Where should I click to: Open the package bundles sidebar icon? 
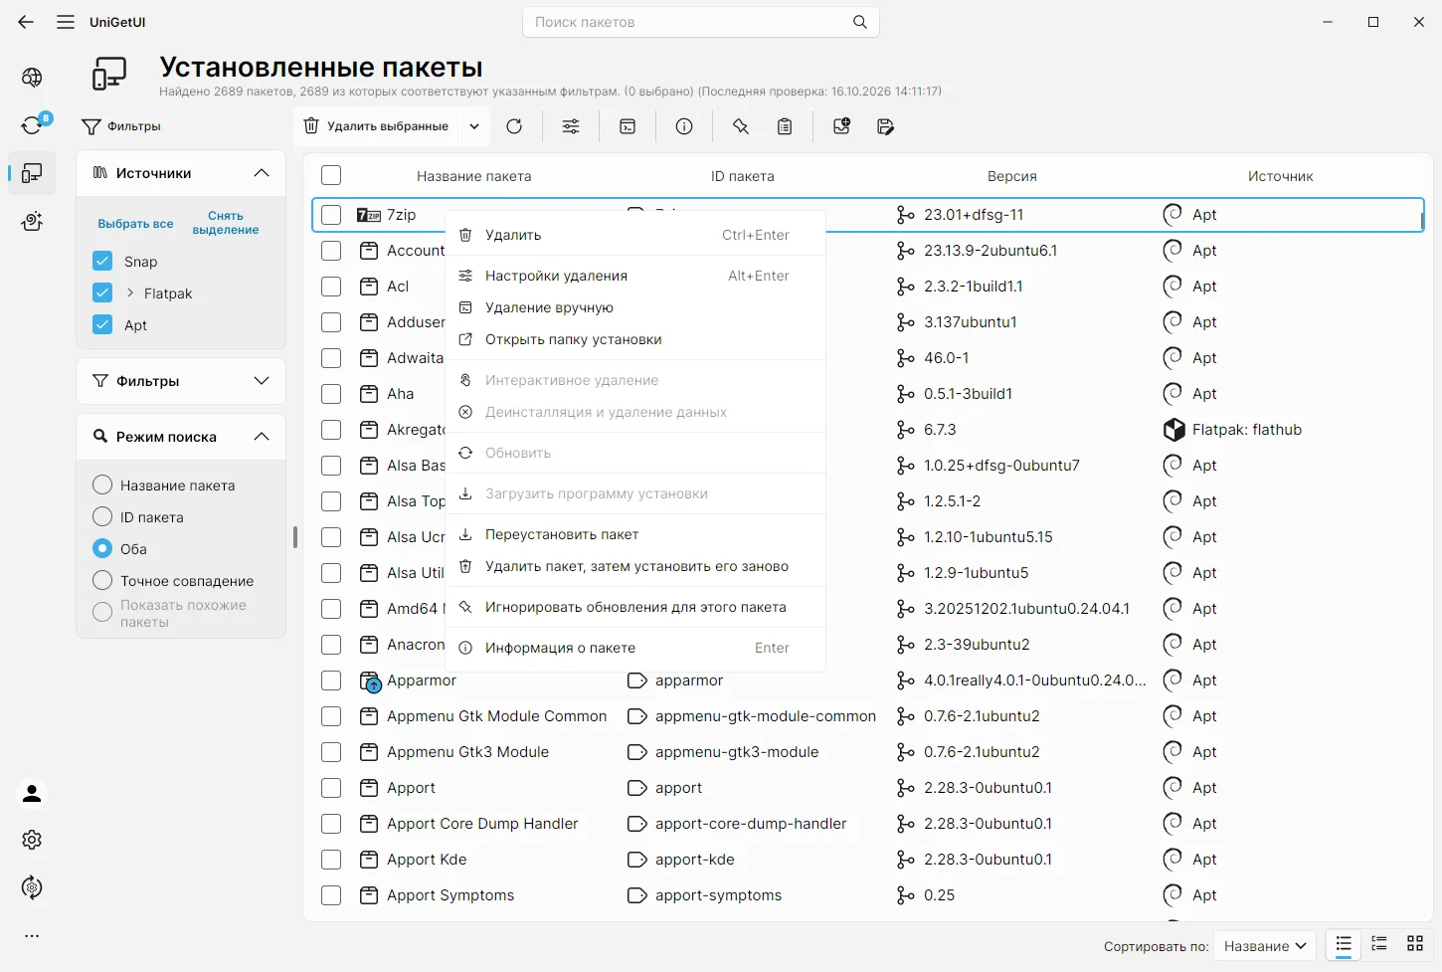[x=32, y=221]
